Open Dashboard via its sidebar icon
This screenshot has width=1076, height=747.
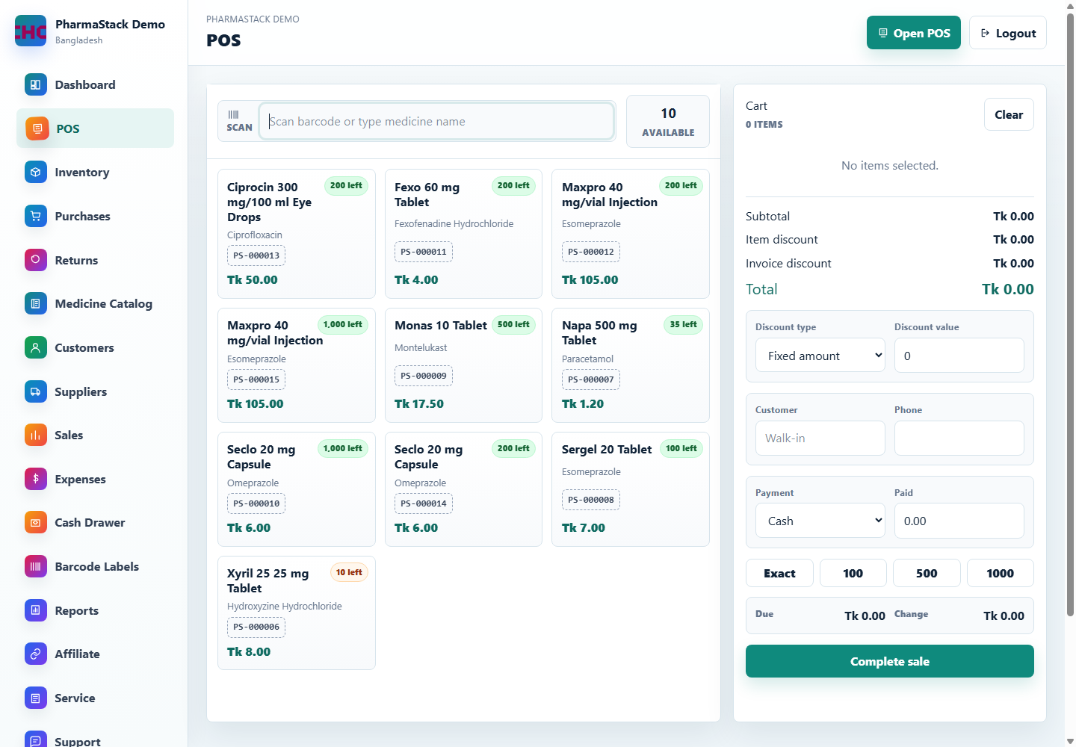click(35, 84)
